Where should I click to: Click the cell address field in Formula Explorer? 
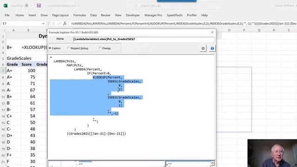pyautogui.click(x=143, y=39)
